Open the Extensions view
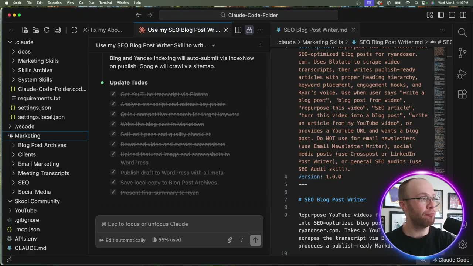Screen dimensions: 473x266 [462, 94]
